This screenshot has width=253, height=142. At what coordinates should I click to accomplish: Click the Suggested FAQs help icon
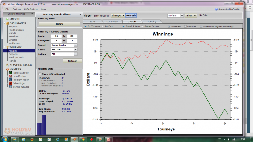[216, 9]
